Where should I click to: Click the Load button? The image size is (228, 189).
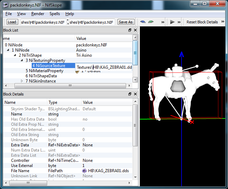pyautogui.click(x=12, y=22)
